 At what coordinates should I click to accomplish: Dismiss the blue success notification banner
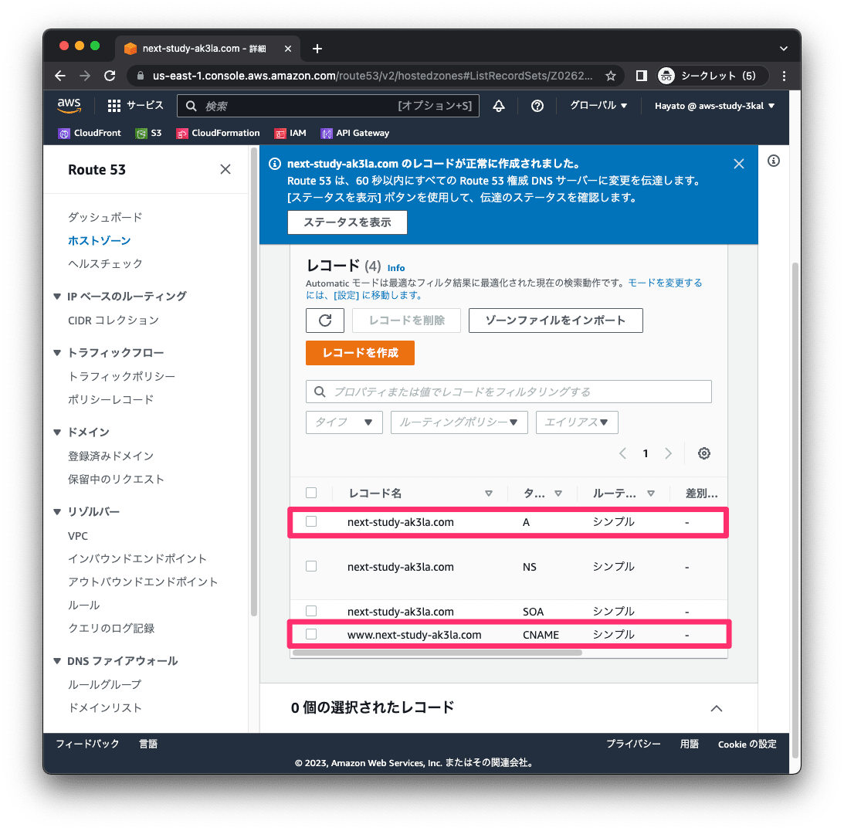click(x=739, y=164)
